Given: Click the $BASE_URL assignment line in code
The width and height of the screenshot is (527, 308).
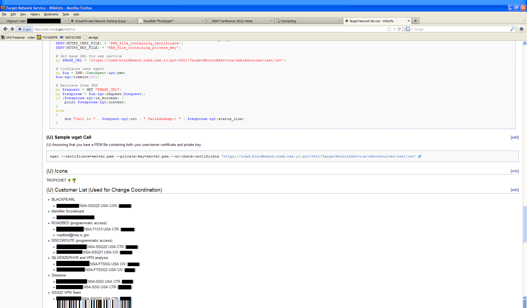Looking at the screenshot, I should click(171, 60).
